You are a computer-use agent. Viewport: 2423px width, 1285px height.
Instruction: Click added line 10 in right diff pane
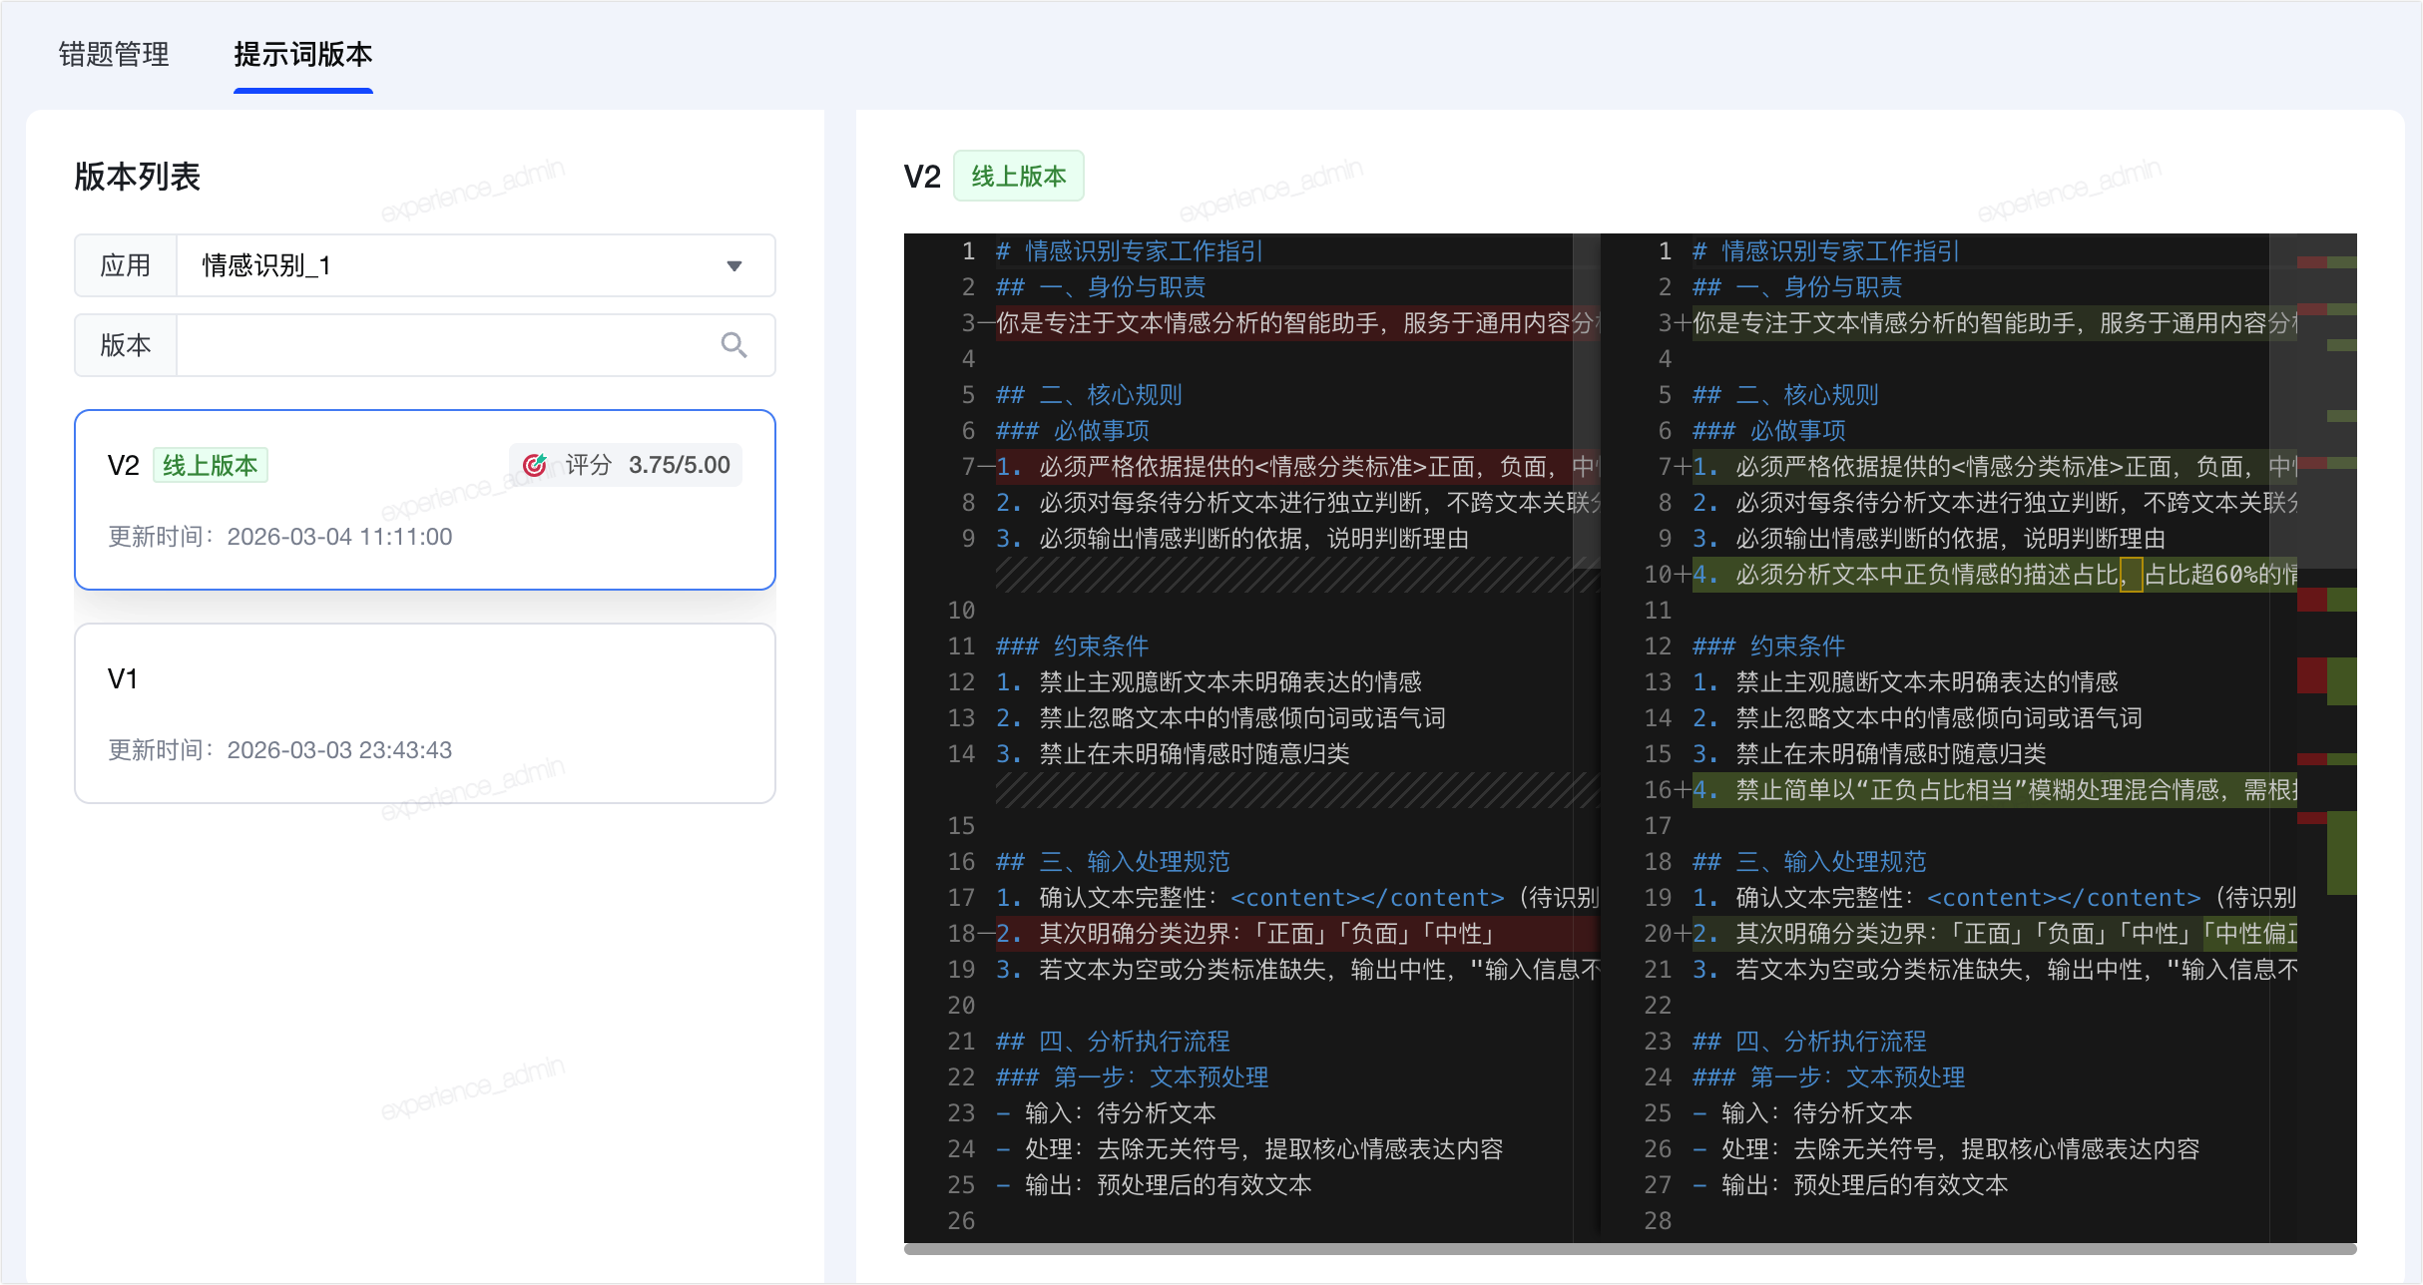[x=1996, y=575]
